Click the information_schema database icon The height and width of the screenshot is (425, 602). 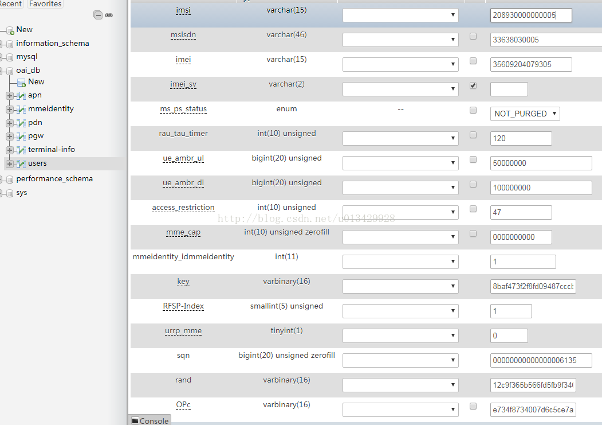coord(10,44)
